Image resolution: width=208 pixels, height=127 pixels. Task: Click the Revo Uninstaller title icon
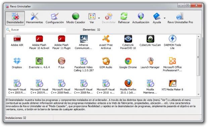[x=7, y=6]
